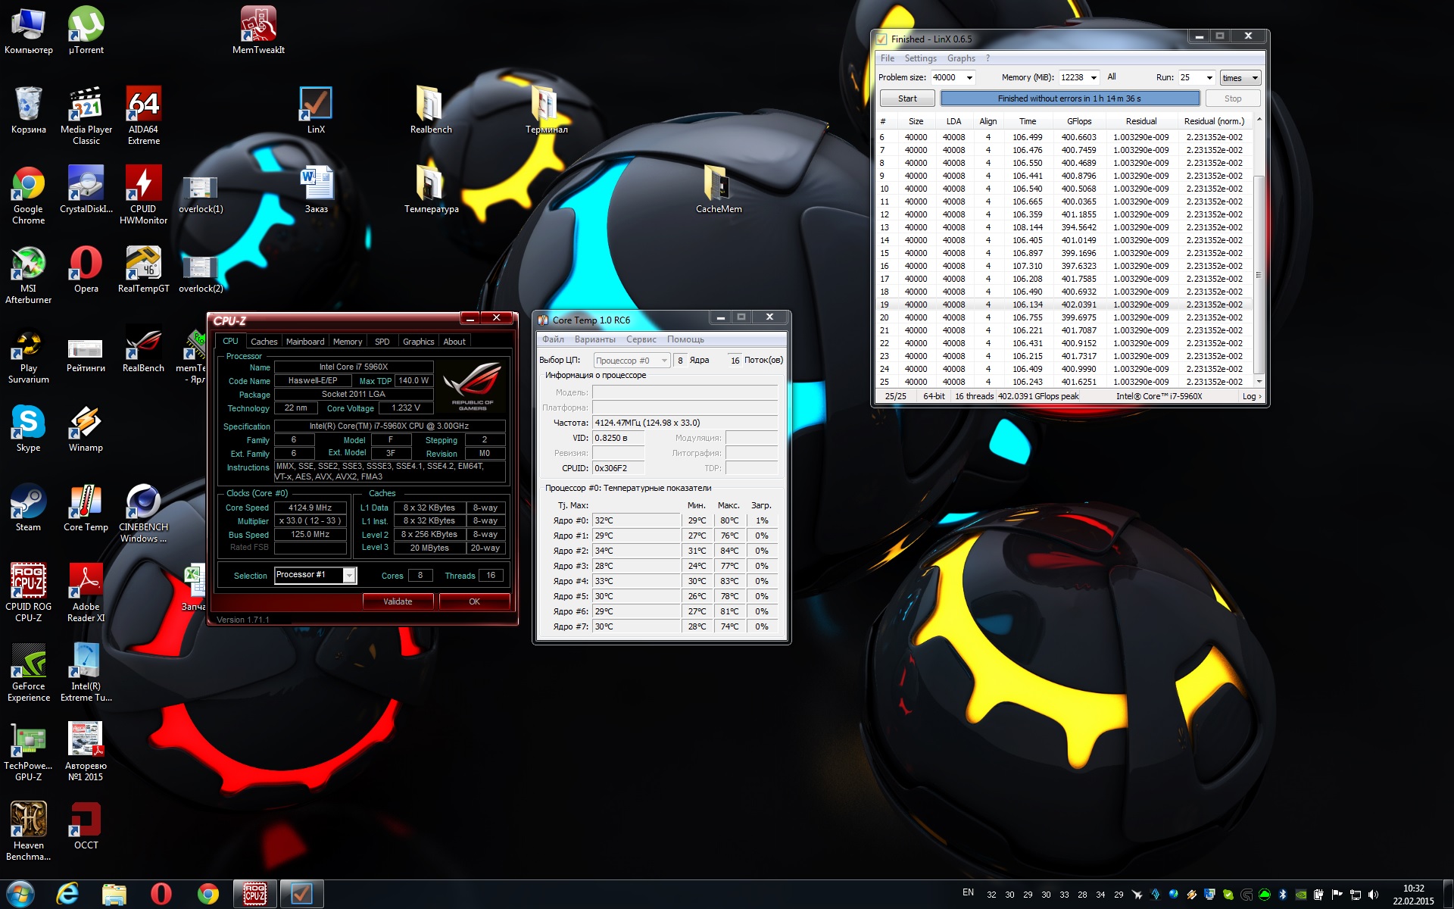Screen dimensions: 1454x909
Task: Click the Start button in LinX
Action: pyautogui.click(x=907, y=98)
